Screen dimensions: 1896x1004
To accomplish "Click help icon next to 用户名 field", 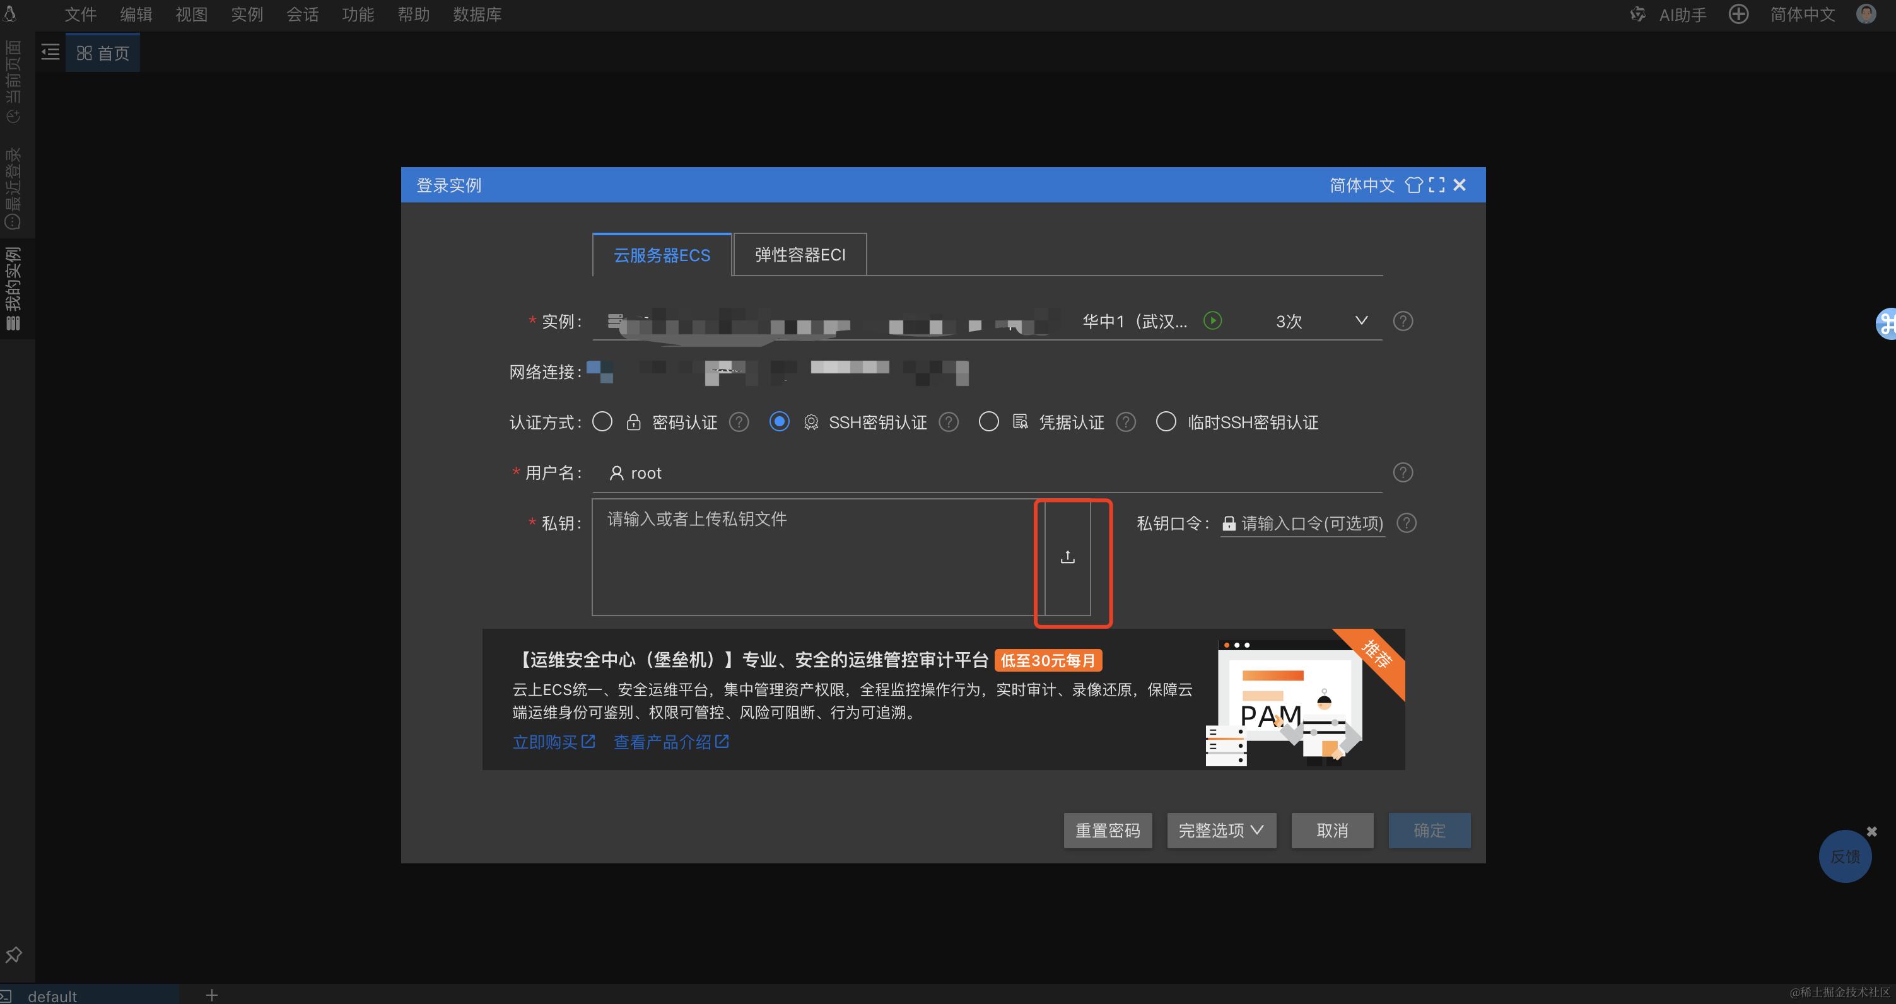I will tap(1403, 472).
